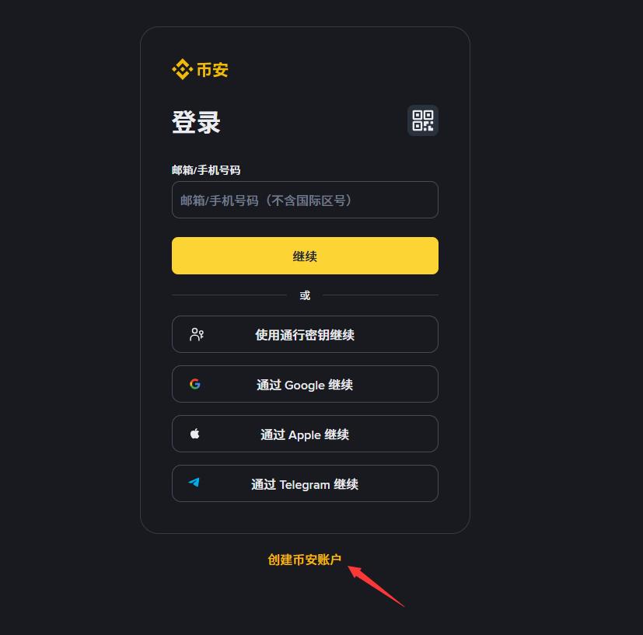This screenshot has height=635, width=643.
Task: Continue with 通过 Apple 继续
Action: coord(305,434)
